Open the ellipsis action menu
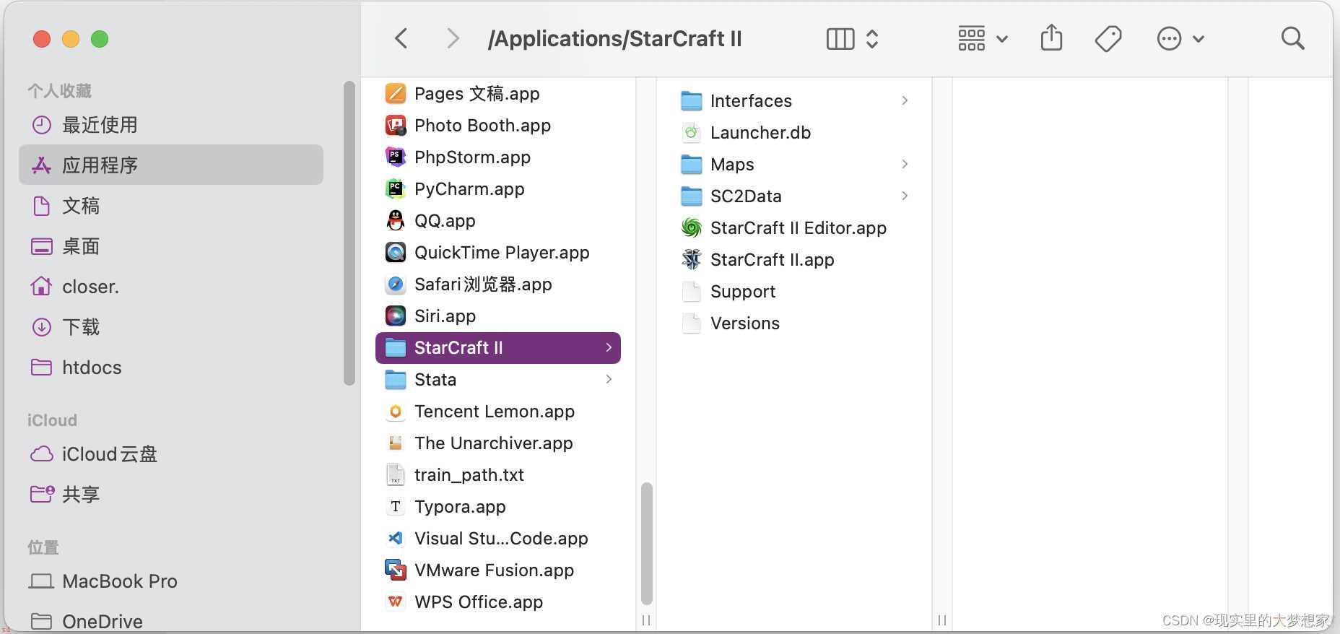The width and height of the screenshot is (1340, 634). 1180,39
